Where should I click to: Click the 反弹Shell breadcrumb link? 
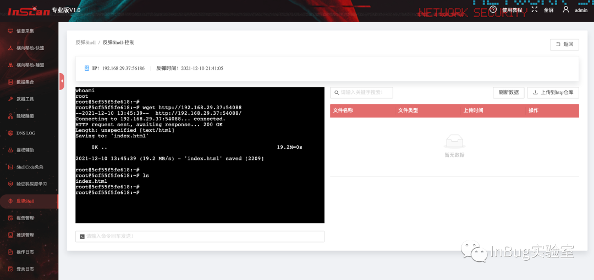(x=86, y=42)
